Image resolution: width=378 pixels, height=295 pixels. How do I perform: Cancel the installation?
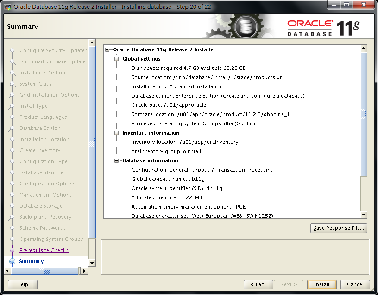pyautogui.click(x=355, y=284)
